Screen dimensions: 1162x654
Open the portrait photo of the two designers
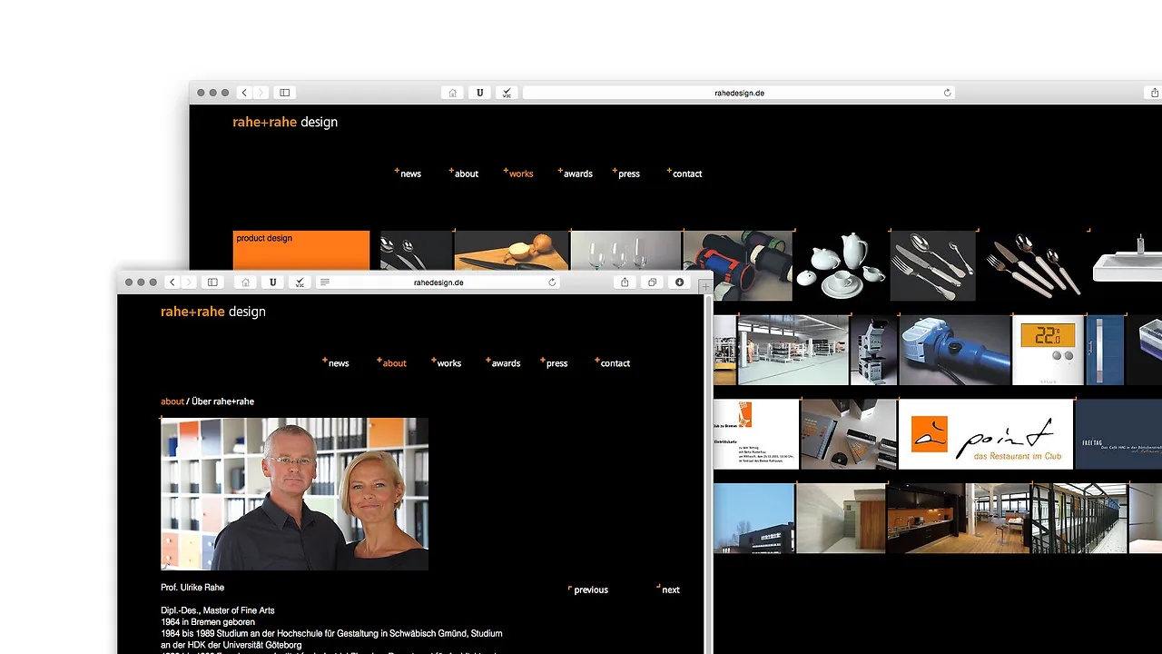point(294,494)
